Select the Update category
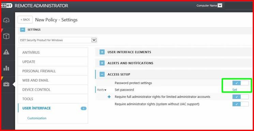This screenshot has width=254, height=131. pyautogui.click(x=53, y=62)
